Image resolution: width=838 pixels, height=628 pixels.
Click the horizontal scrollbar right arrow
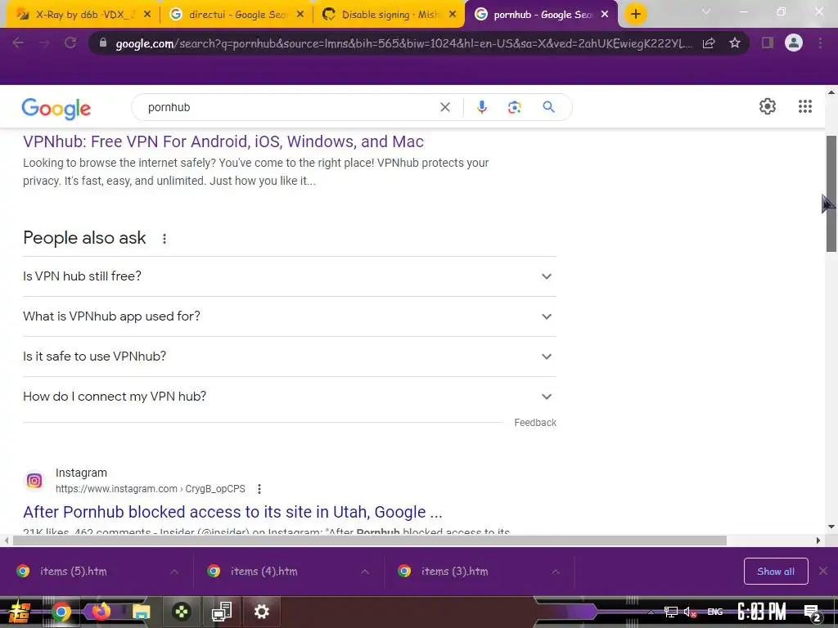coord(818,541)
